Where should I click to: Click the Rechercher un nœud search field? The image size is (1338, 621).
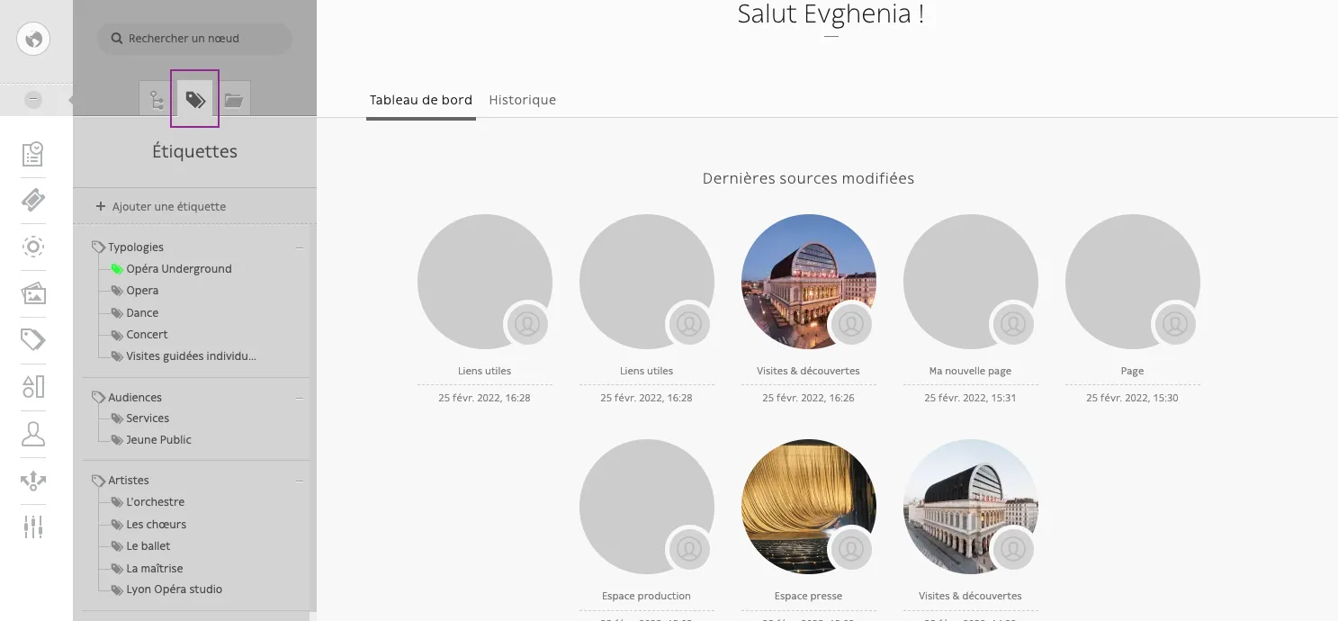point(194,39)
